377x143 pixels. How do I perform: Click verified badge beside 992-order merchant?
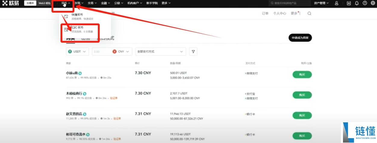pos(85,93)
